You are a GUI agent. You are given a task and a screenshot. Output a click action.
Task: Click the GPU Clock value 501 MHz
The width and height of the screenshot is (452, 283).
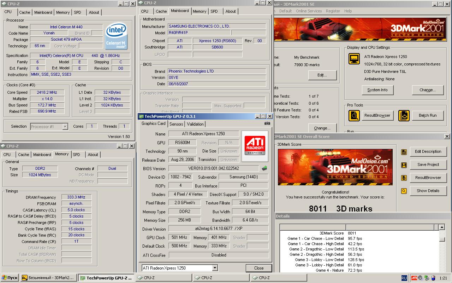pos(179,237)
